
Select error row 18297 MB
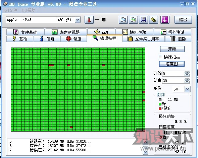75,146
